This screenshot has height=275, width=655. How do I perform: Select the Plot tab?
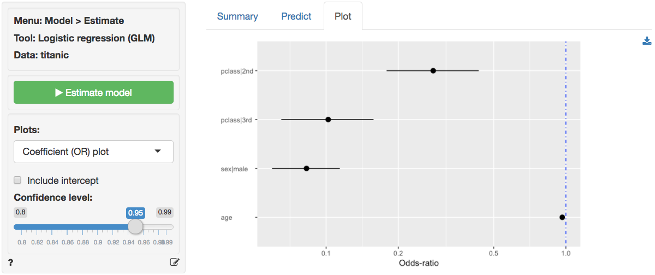pos(343,16)
